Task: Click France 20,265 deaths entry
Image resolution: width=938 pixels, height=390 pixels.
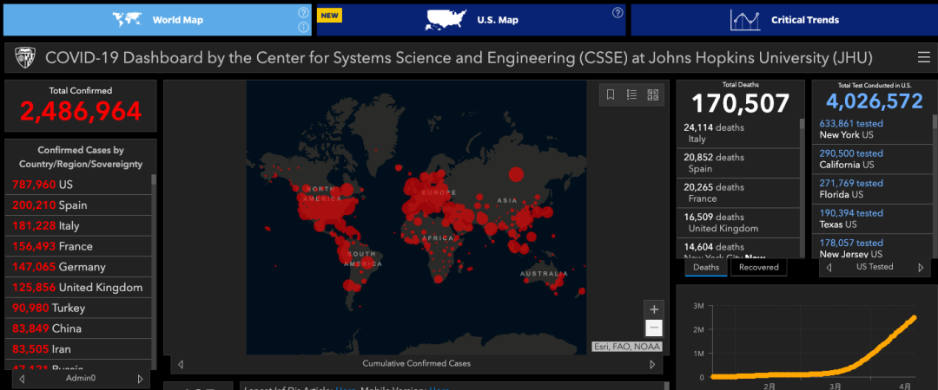Action: tap(737, 193)
